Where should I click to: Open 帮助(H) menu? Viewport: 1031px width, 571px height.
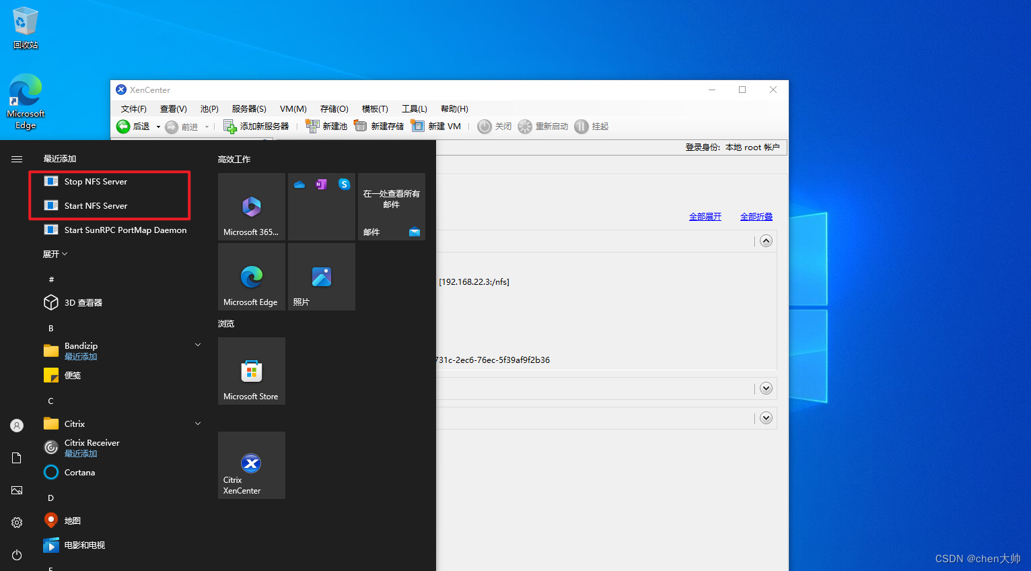coord(454,109)
